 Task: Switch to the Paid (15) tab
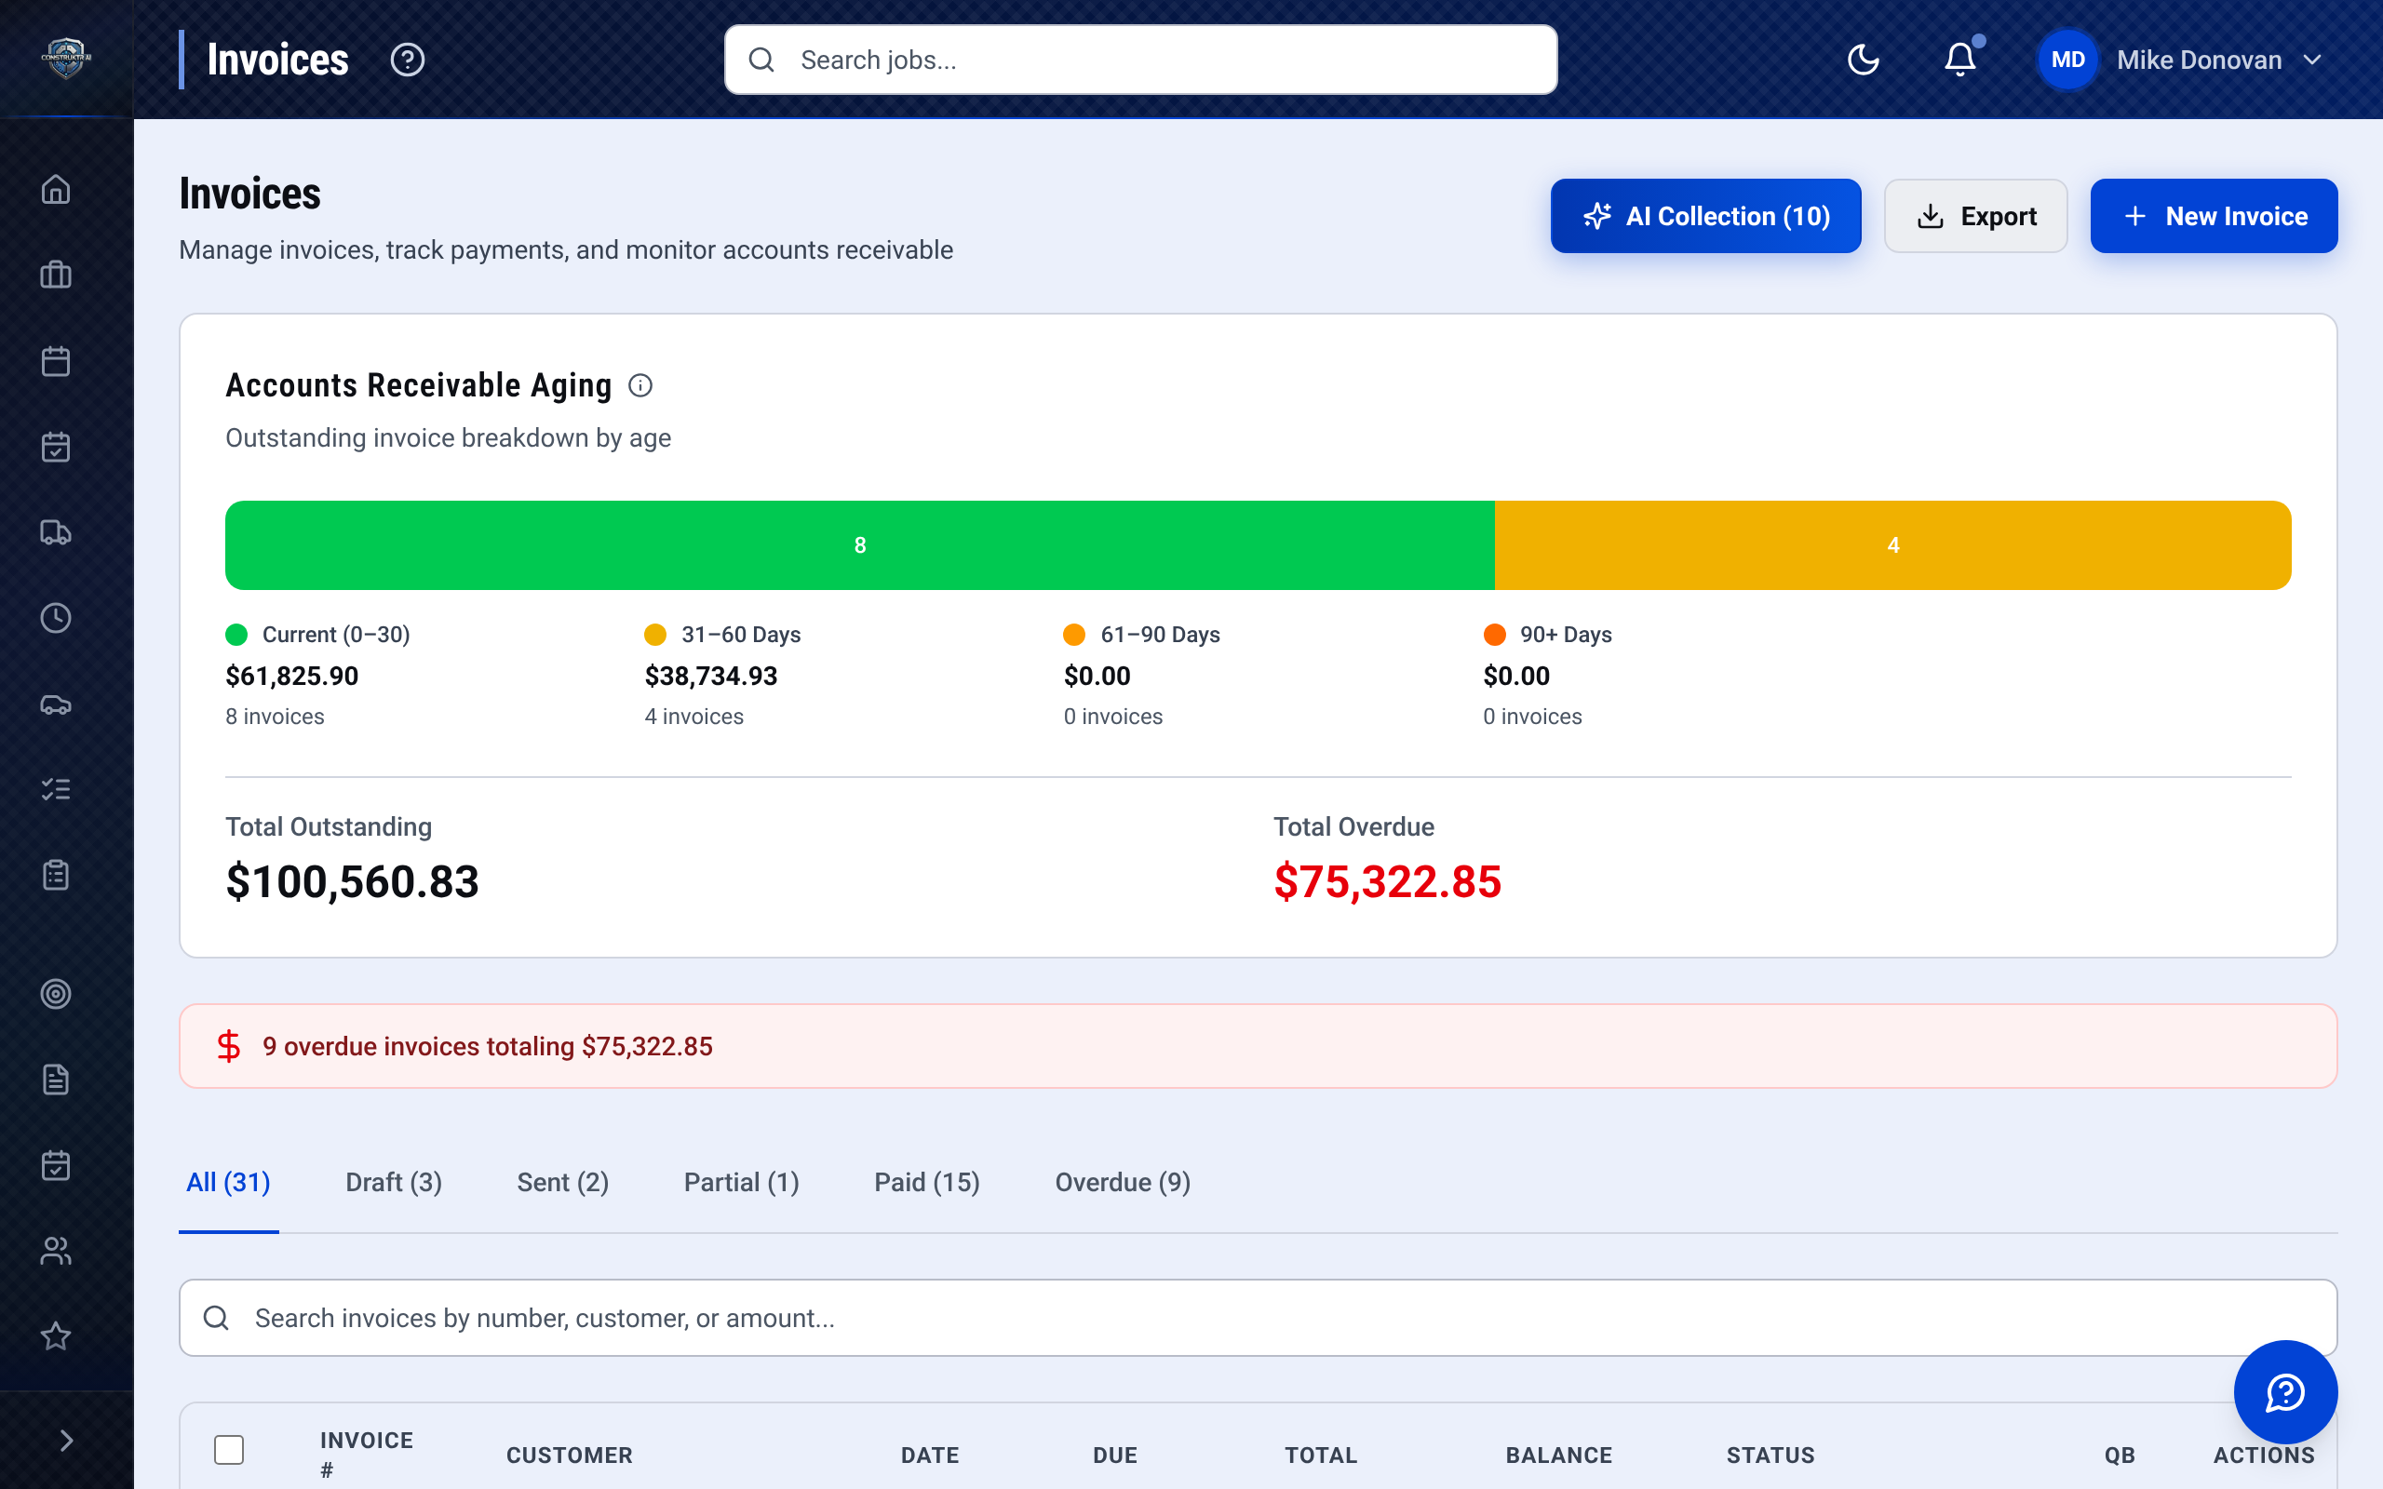[x=927, y=1183]
